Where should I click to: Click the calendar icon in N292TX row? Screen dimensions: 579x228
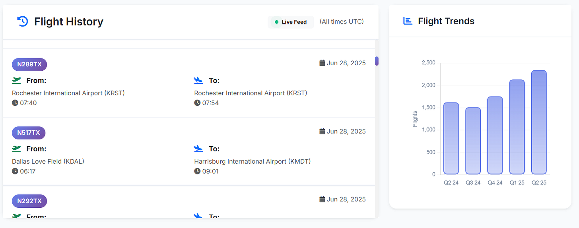tap(323, 199)
